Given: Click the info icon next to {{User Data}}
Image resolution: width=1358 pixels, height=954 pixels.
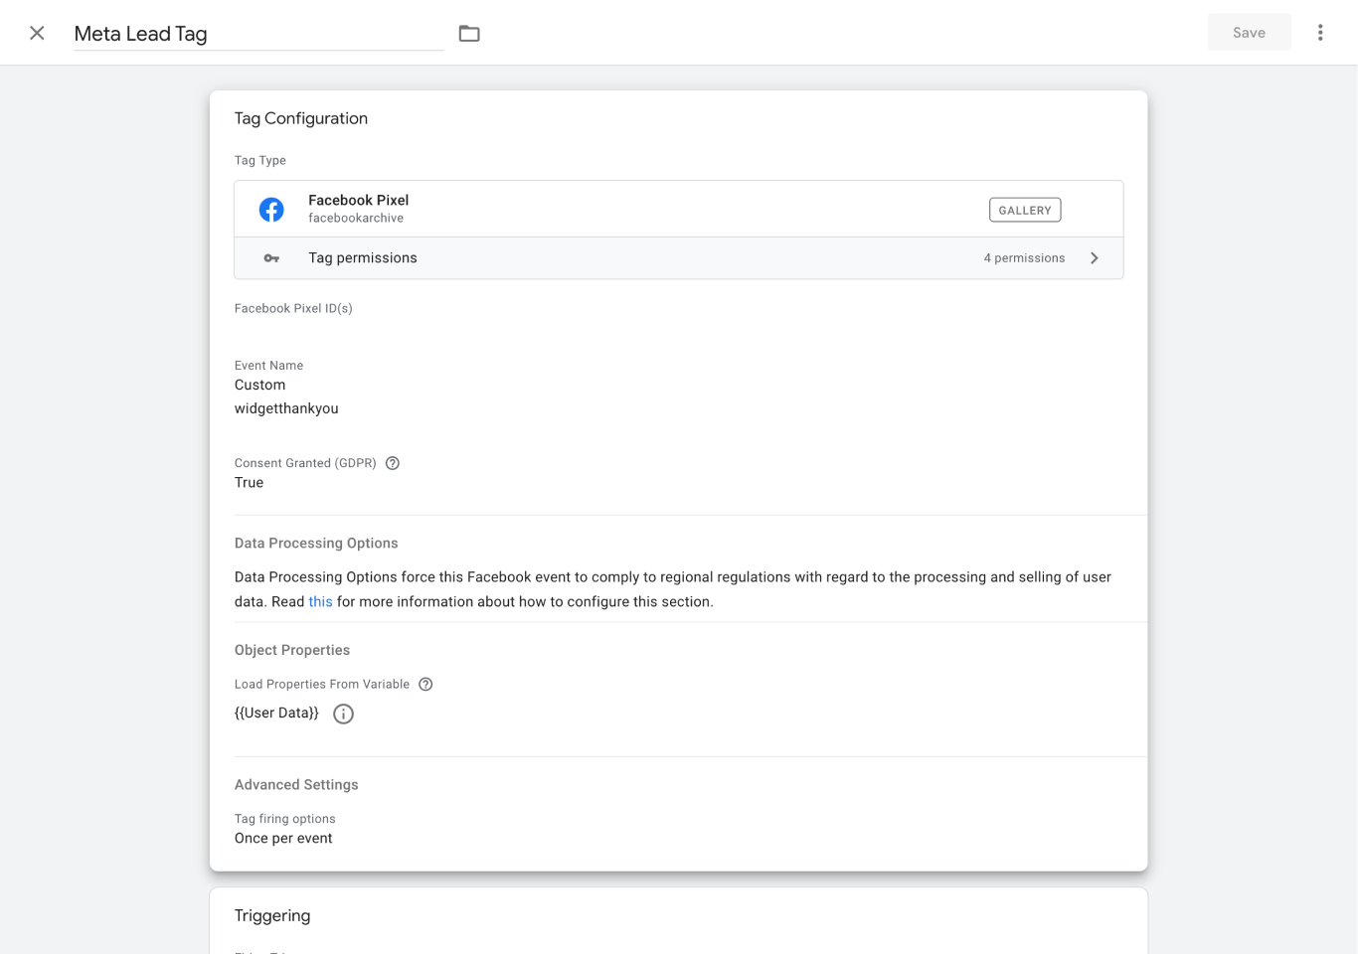Looking at the screenshot, I should click(x=343, y=714).
